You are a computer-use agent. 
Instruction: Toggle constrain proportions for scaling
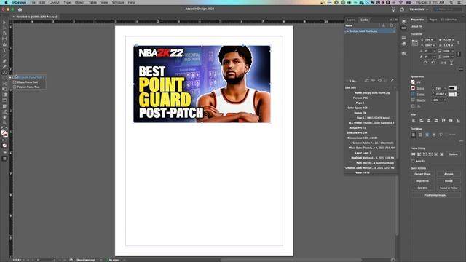[x=459, y=54]
